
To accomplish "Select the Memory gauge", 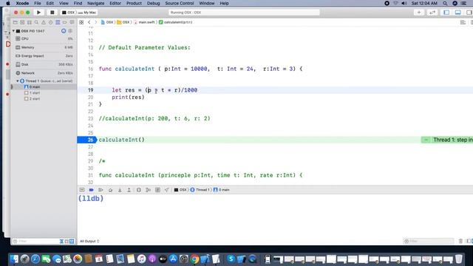I will pyautogui.click(x=44, y=47).
